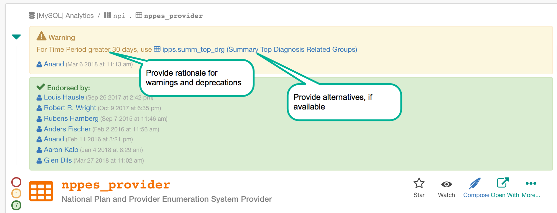The image size is (557, 213).
Task: Collapse the flags section with teal triangle
Action: (16, 37)
